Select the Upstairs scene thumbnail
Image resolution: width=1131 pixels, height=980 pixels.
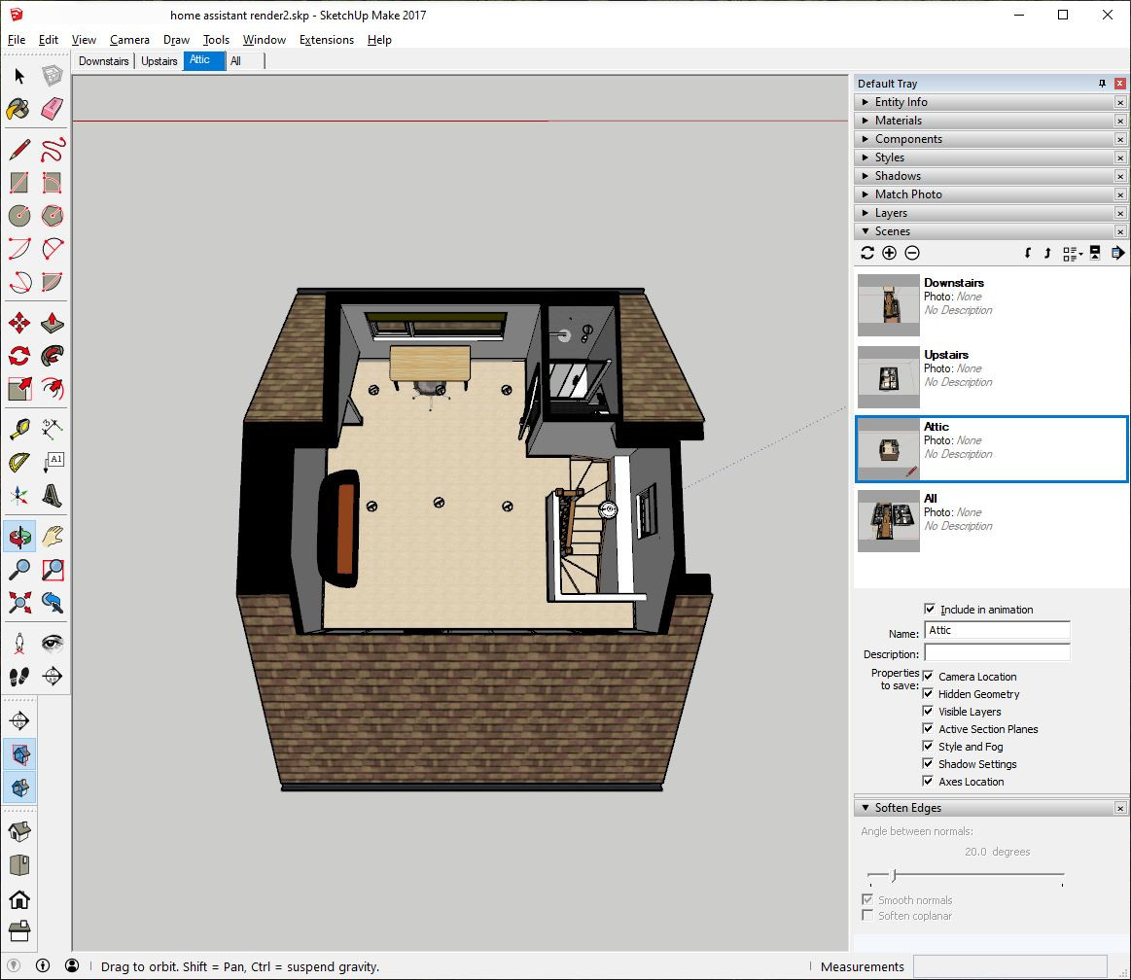[x=887, y=377]
